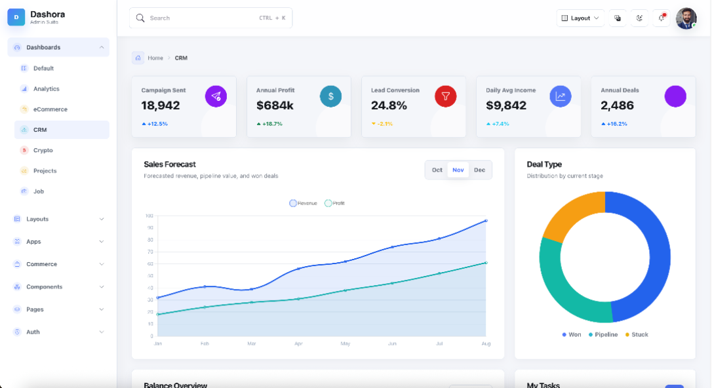Viewport: 712px width, 388px height.
Task: Click the Campaign Sent paper-plane icon
Action: pyautogui.click(x=216, y=96)
